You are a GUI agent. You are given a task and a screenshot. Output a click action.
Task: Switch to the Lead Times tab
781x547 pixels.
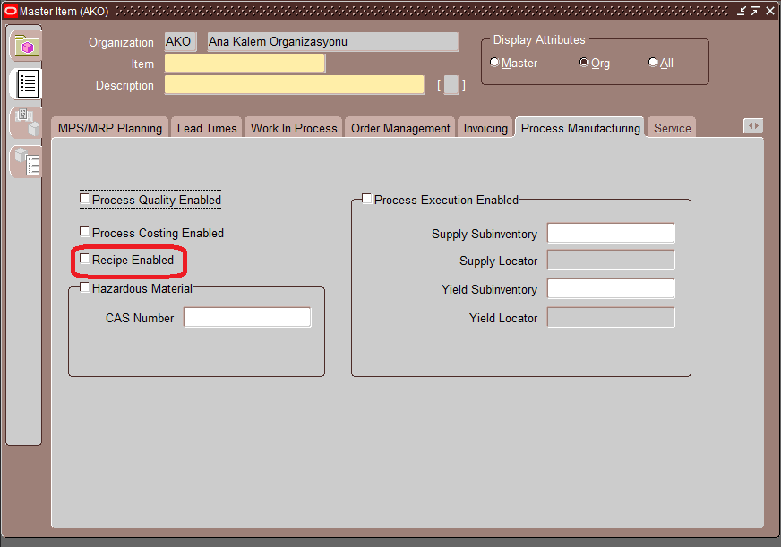(206, 127)
